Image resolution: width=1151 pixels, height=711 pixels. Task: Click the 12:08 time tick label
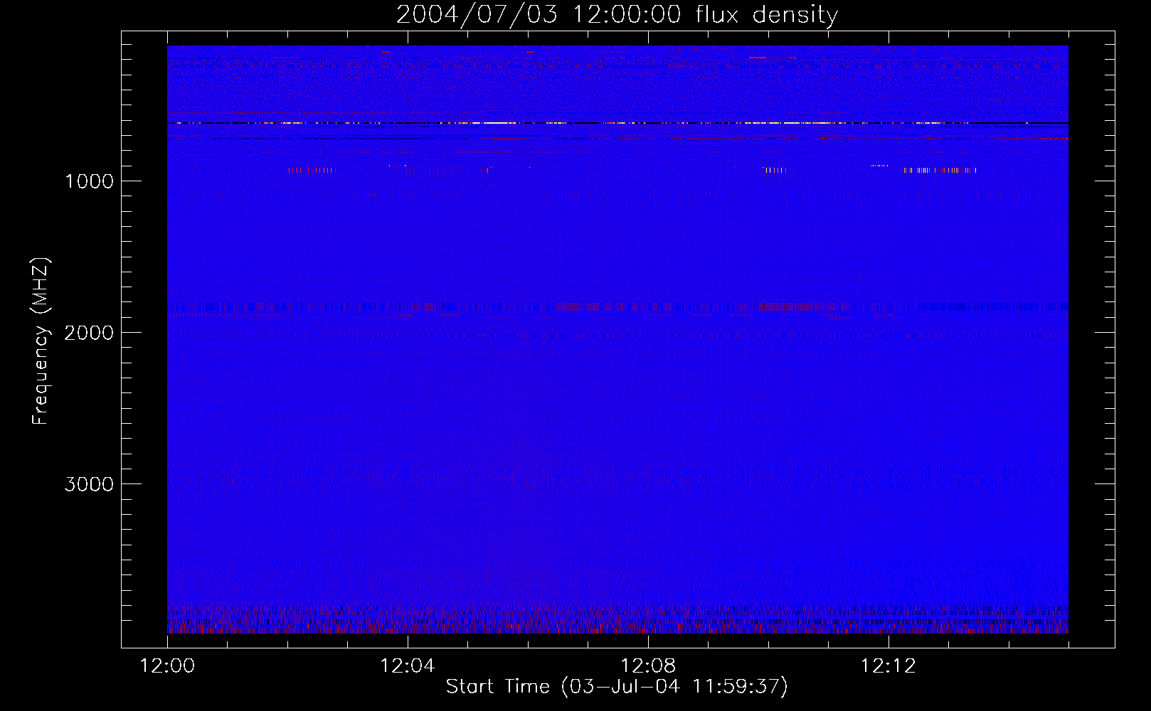point(648,666)
